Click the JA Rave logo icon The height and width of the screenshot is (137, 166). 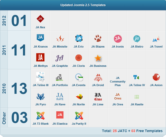click(x=60, y=97)
